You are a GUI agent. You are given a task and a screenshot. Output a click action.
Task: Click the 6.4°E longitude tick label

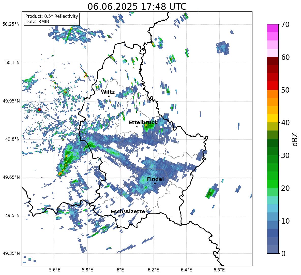tap(186, 270)
